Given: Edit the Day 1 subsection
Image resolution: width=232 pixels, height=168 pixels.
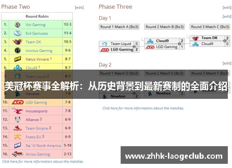Looking at the screenshot, I should pos(227,16).
